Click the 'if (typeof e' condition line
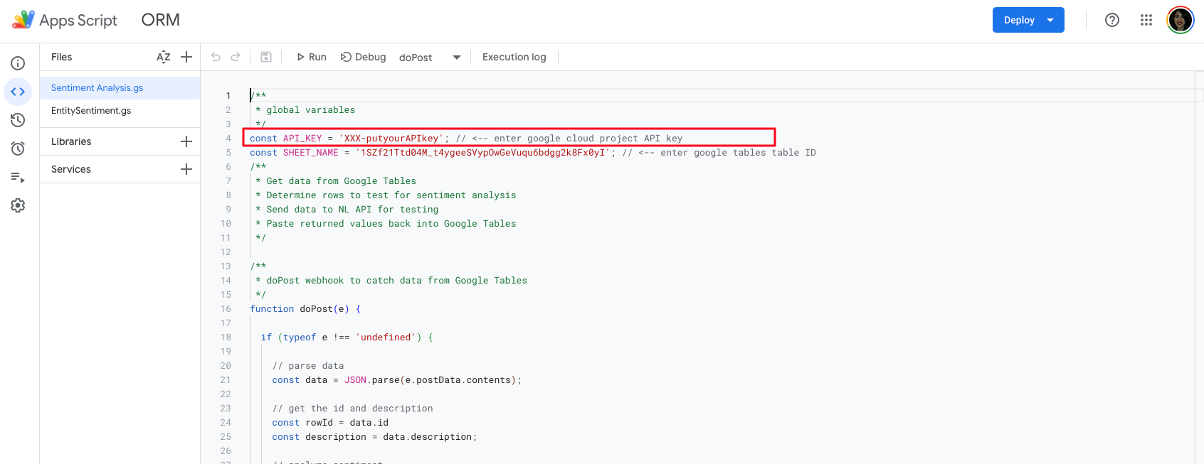Screen dimensions: 1204x464 [347, 338]
